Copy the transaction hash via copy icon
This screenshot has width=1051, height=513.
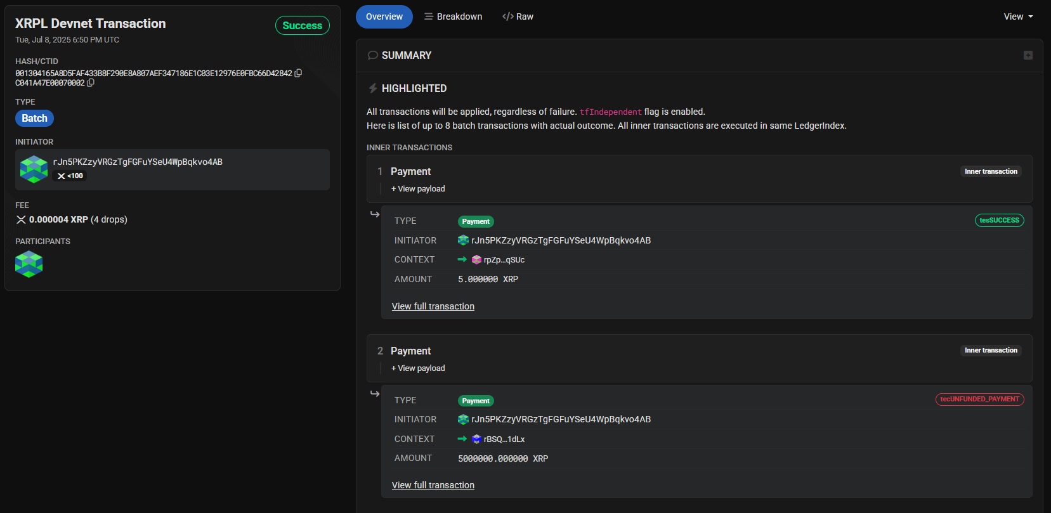[298, 73]
